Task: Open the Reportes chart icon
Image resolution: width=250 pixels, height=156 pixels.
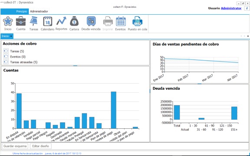Action: point(61,21)
